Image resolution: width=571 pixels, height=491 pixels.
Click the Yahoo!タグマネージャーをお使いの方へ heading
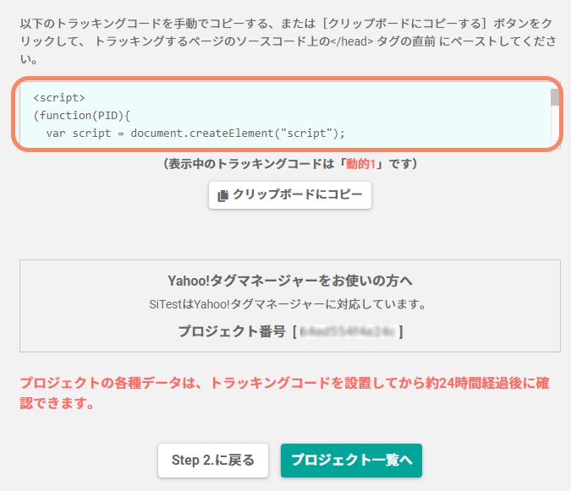tap(290, 281)
